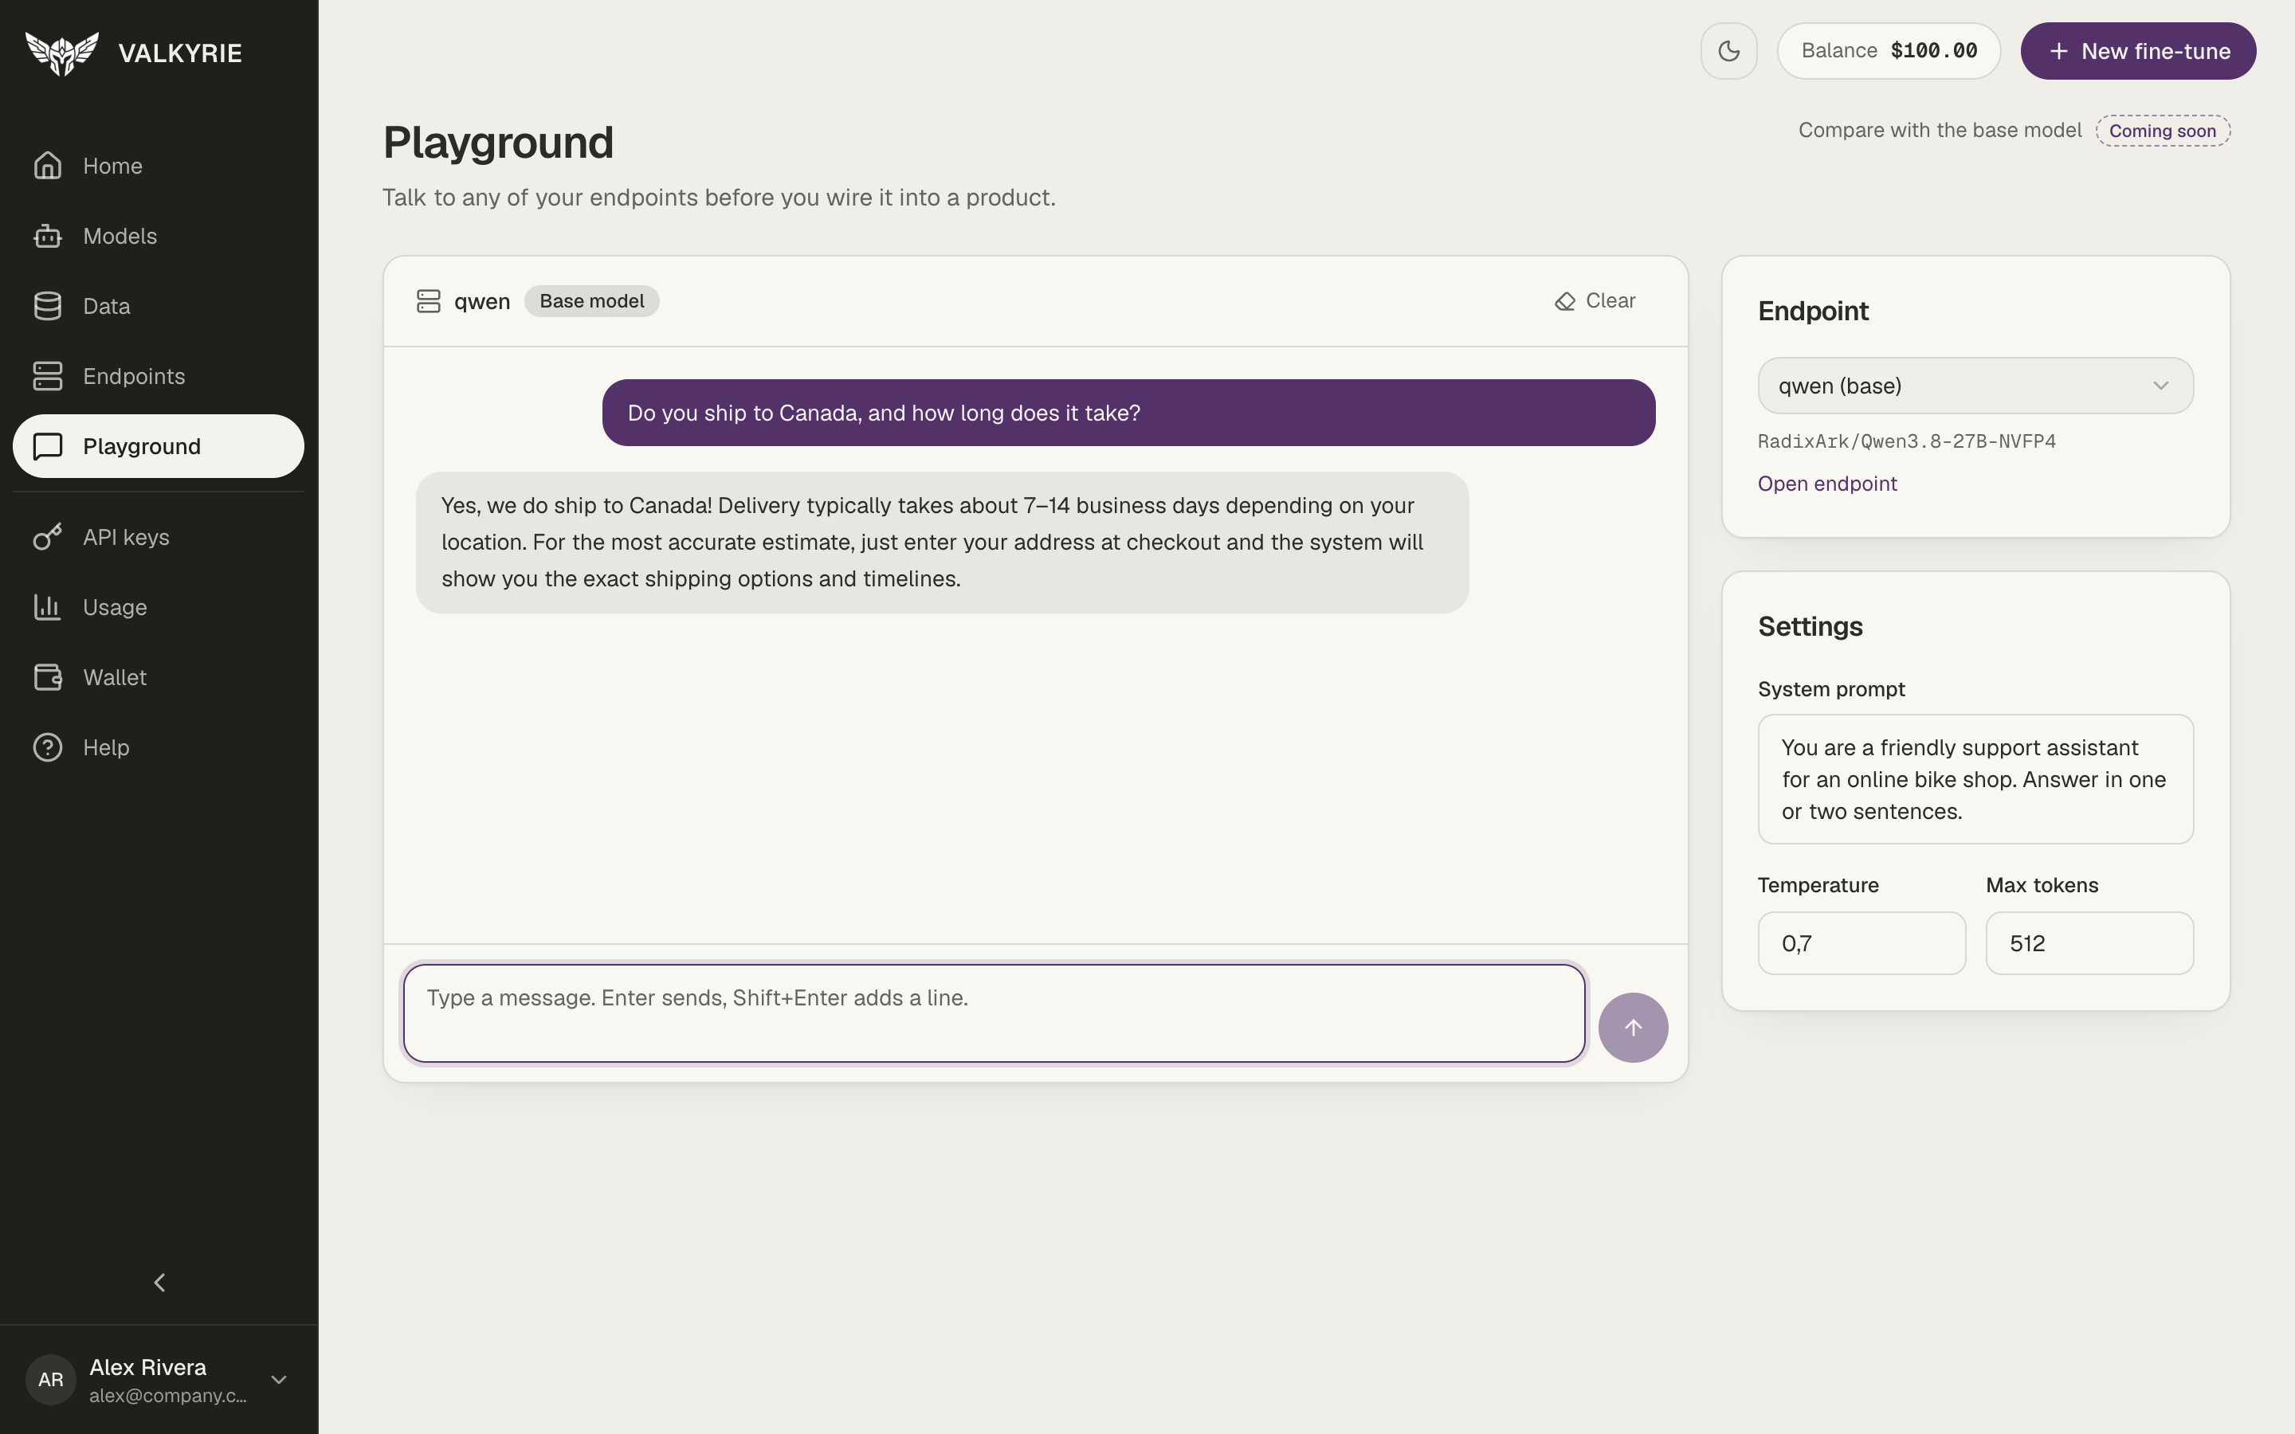Click the Coming soon badge
Viewport: 2295px width, 1434px height.
pos(2162,131)
